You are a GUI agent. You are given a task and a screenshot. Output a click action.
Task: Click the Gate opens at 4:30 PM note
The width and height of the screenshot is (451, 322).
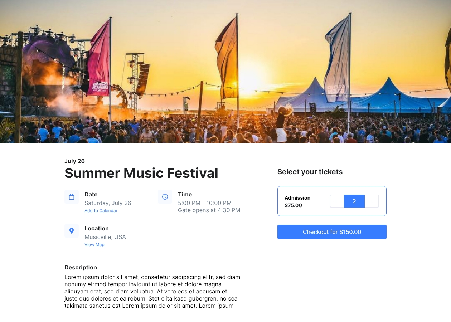[x=209, y=210]
